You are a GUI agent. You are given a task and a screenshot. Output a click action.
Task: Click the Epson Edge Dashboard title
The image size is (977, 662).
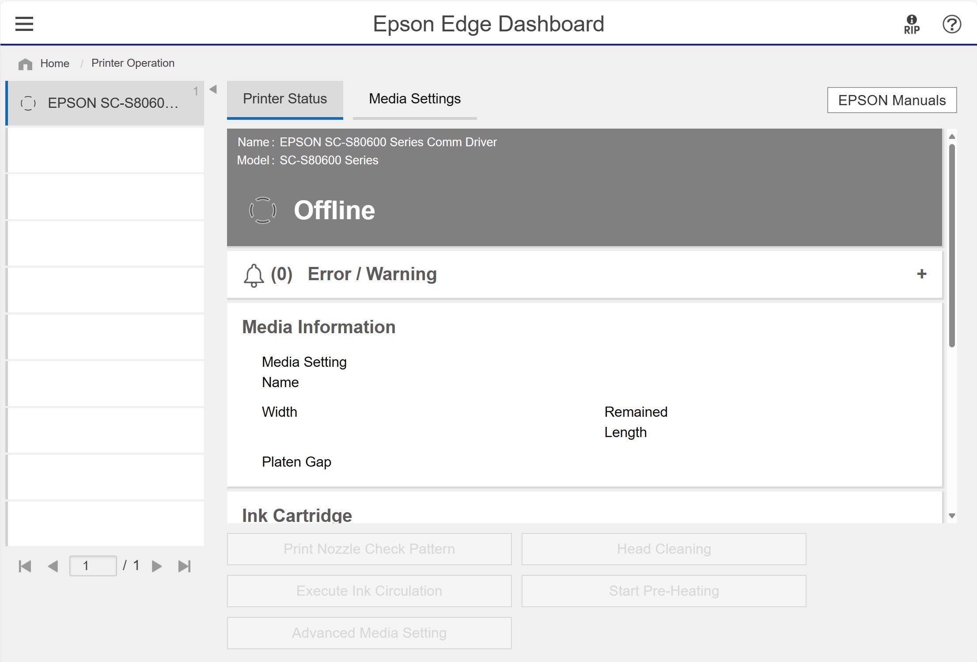pyautogui.click(x=488, y=24)
